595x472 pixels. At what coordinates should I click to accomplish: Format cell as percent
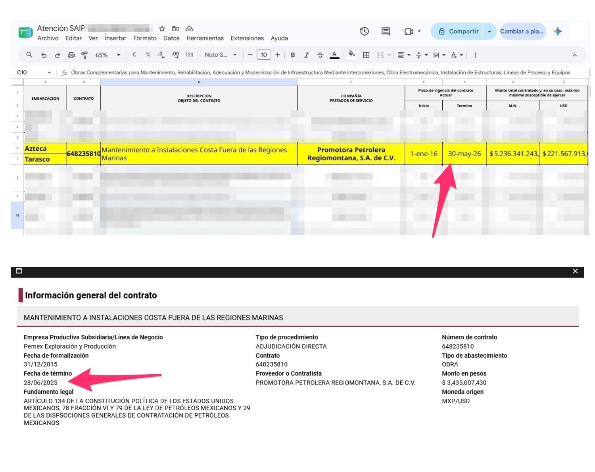(148, 55)
